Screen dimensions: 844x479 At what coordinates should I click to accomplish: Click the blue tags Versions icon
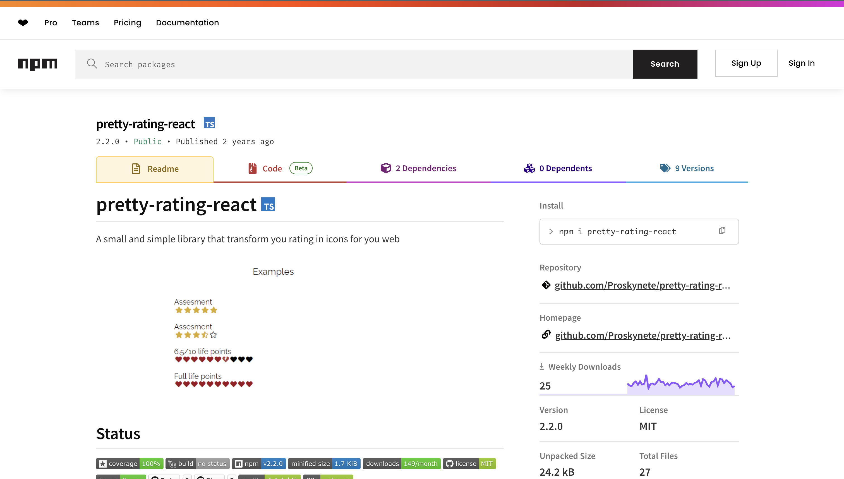(x=665, y=168)
